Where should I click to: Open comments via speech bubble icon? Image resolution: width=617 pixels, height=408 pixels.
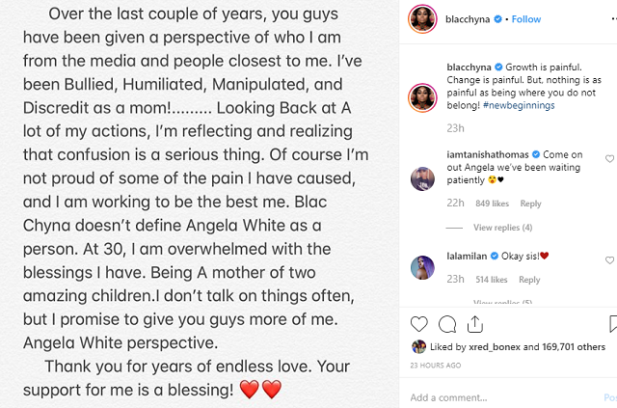coord(447,324)
